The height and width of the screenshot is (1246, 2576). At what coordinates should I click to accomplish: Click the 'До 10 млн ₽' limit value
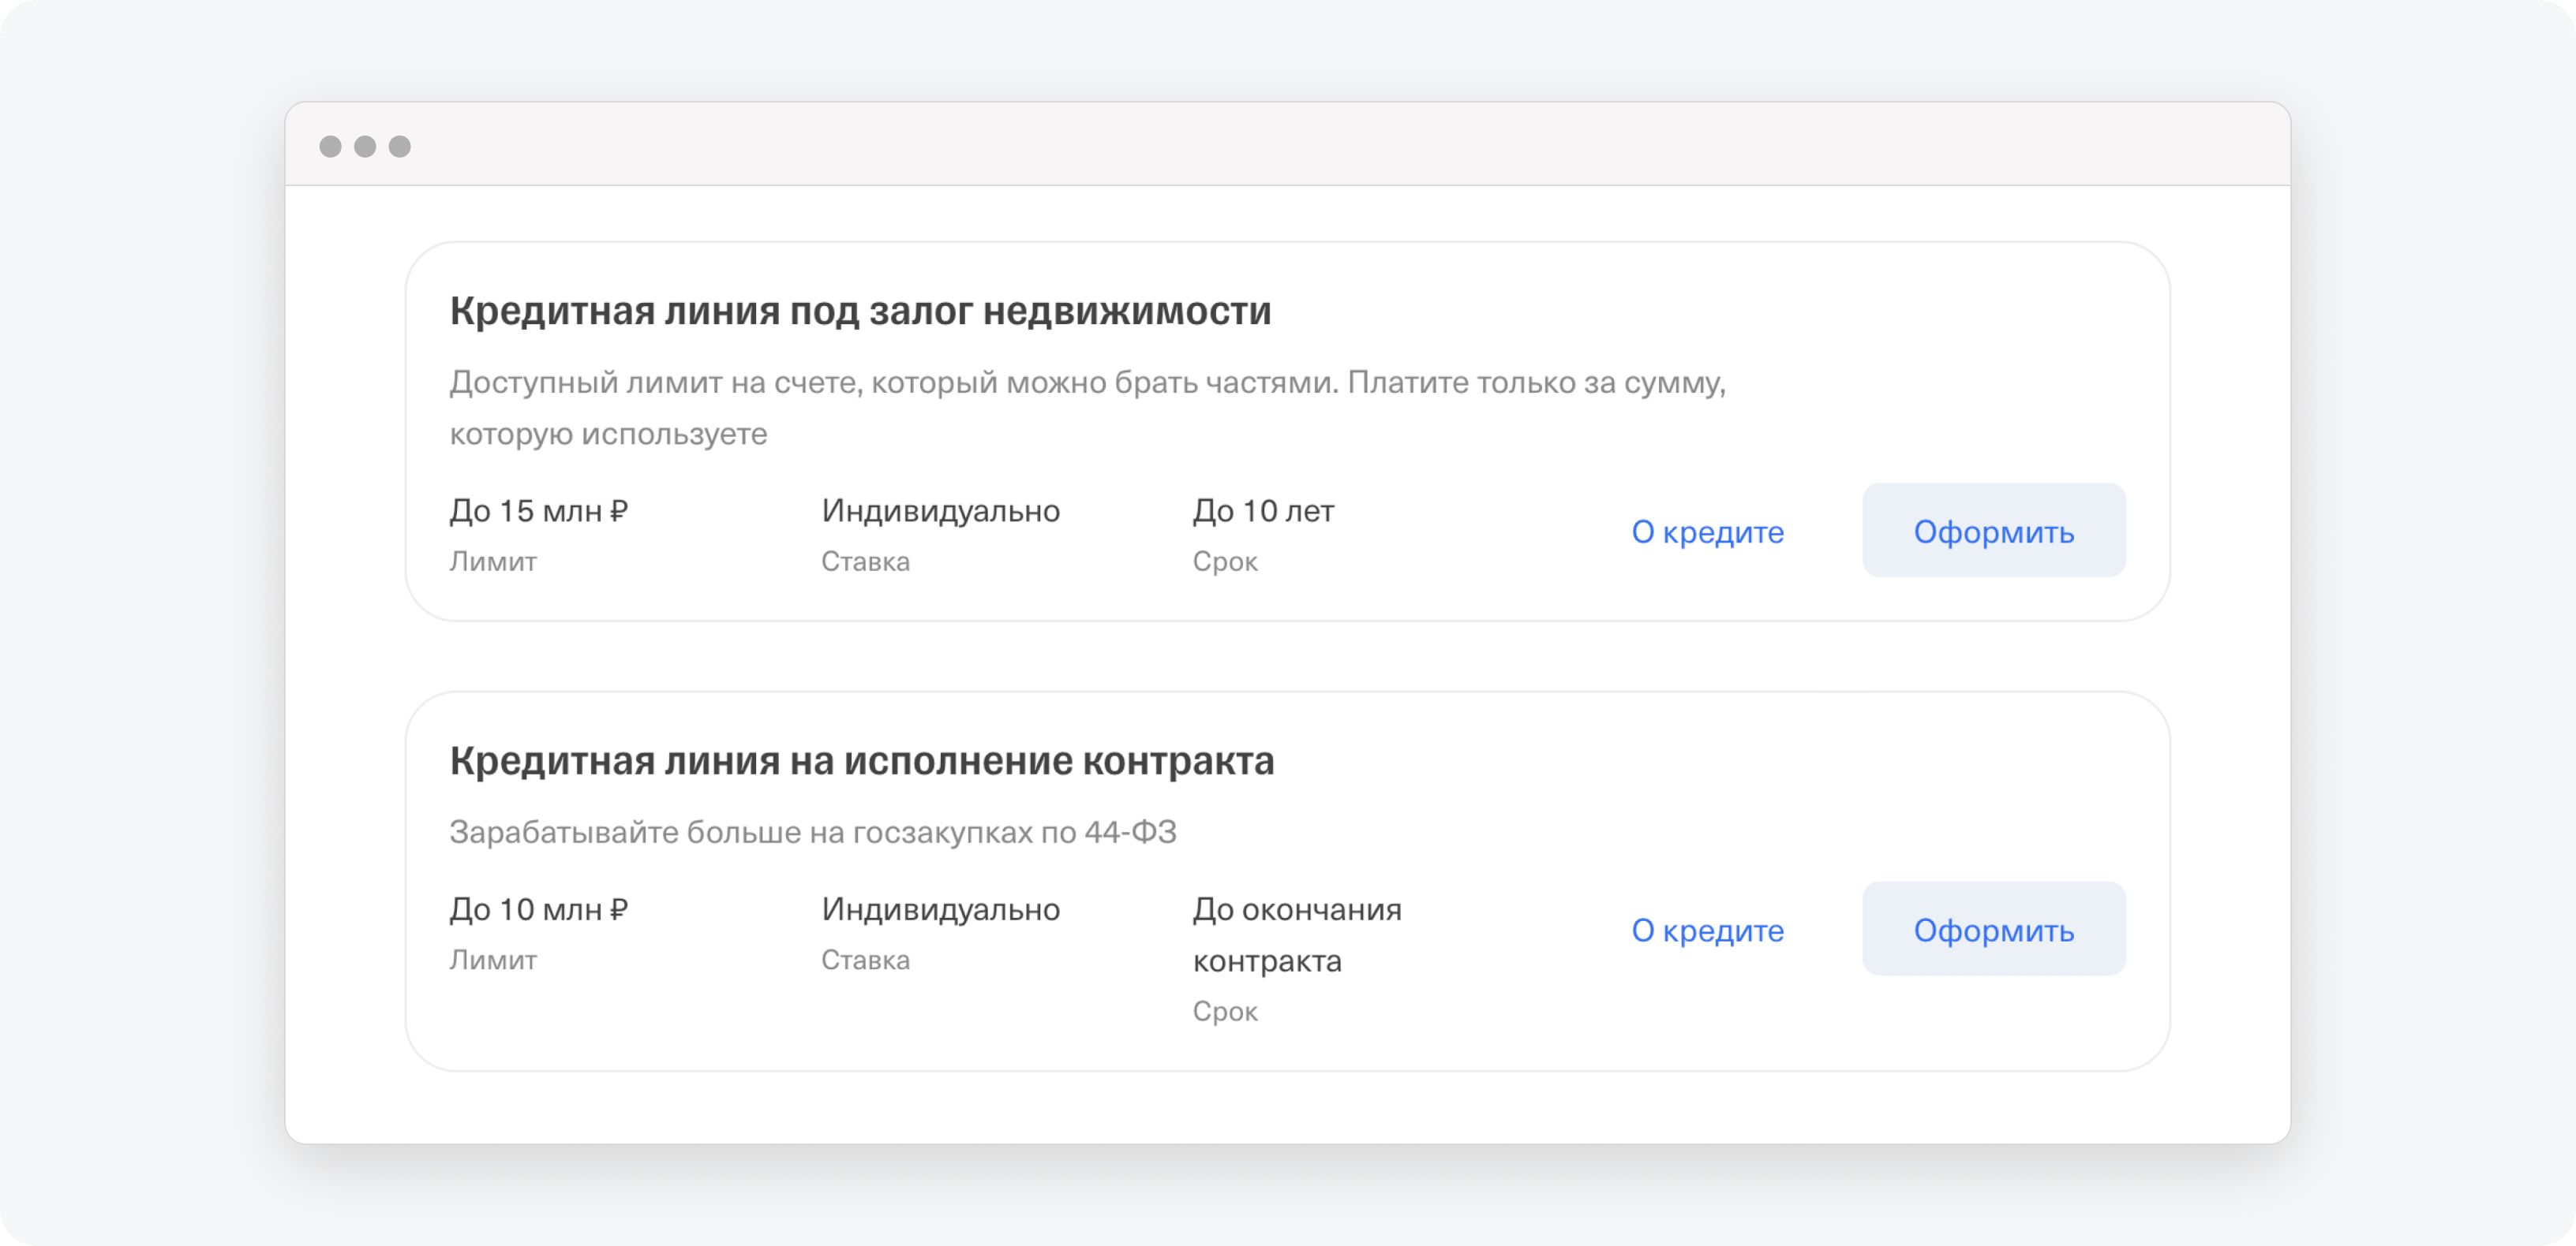tap(538, 909)
